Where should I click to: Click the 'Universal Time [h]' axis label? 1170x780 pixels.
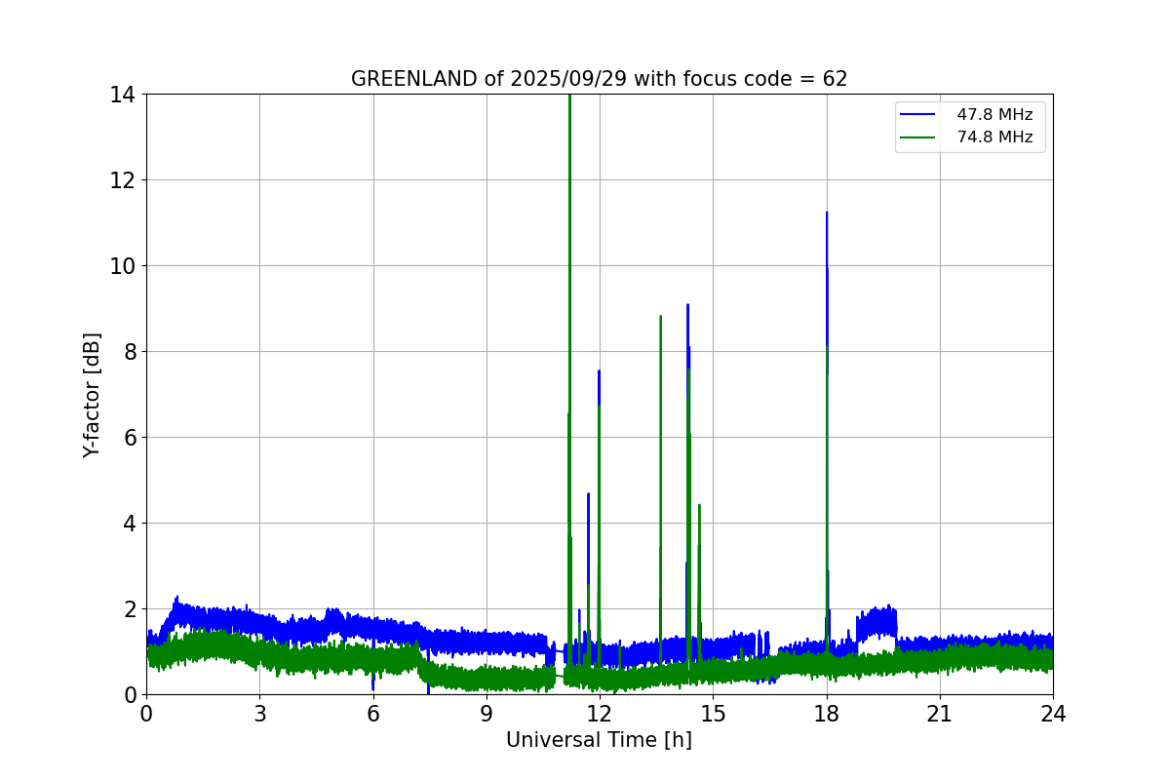599,741
